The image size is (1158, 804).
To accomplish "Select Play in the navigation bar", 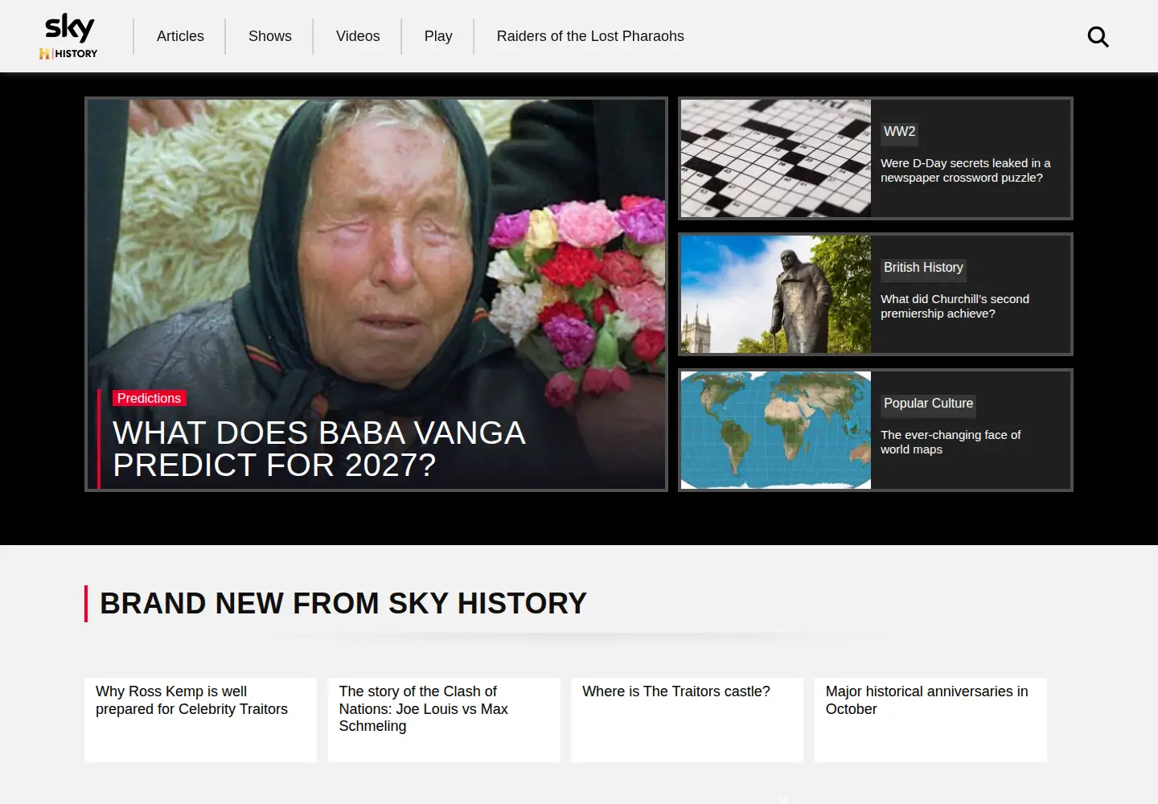I will pyautogui.click(x=438, y=36).
